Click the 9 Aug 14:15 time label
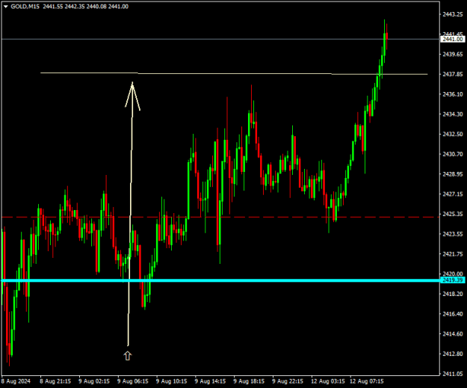The width and height of the screenshot is (467, 388). point(210,381)
